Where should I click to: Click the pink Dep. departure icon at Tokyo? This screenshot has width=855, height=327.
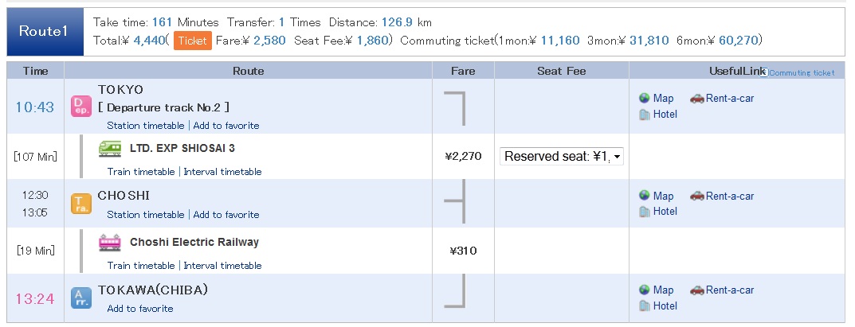pyautogui.click(x=81, y=107)
